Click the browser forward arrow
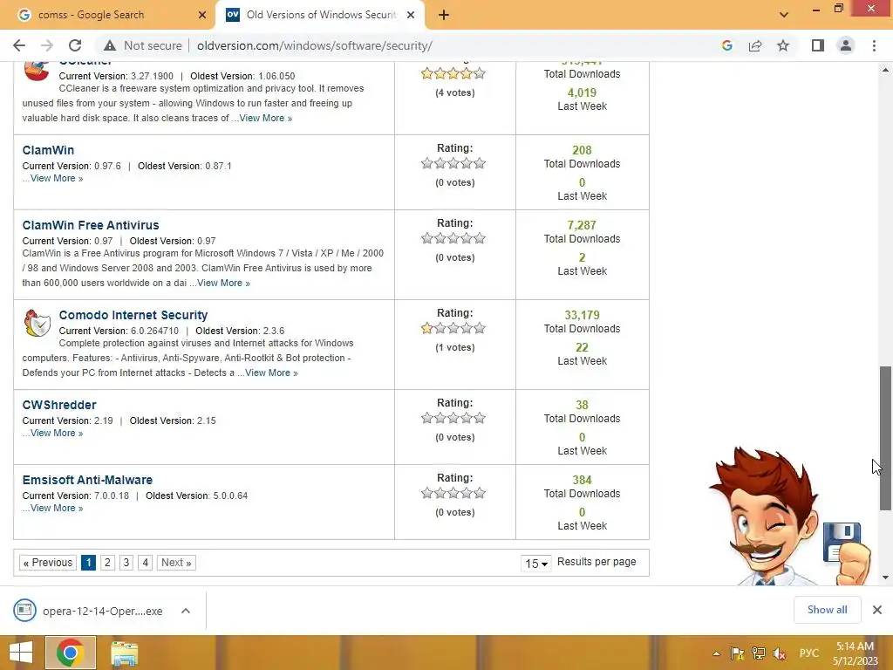This screenshot has width=893, height=670. click(47, 45)
